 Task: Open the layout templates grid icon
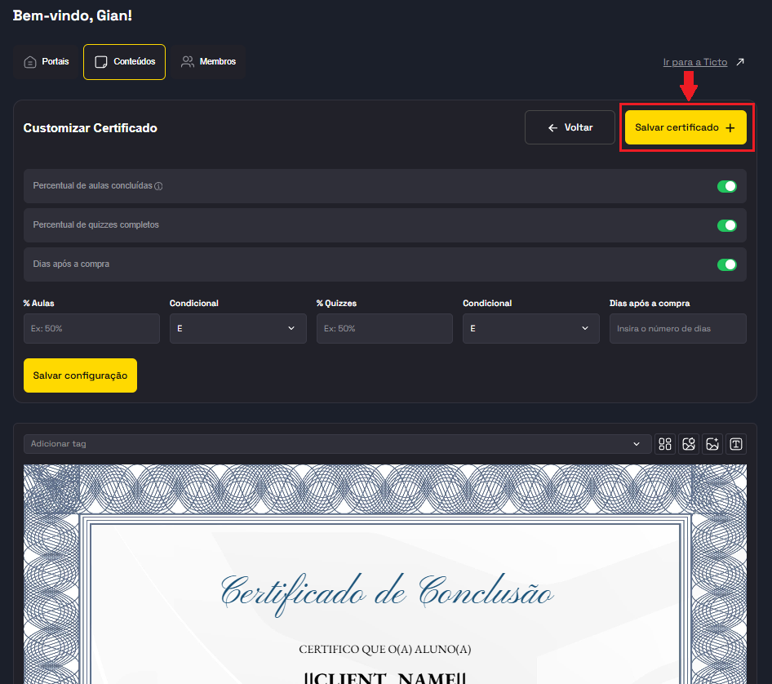pos(665,444)
